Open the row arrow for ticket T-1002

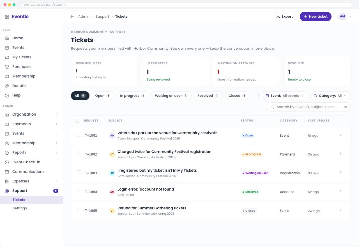tap(341, 154)
